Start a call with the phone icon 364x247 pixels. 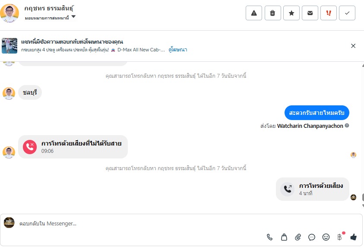point(270,237)
